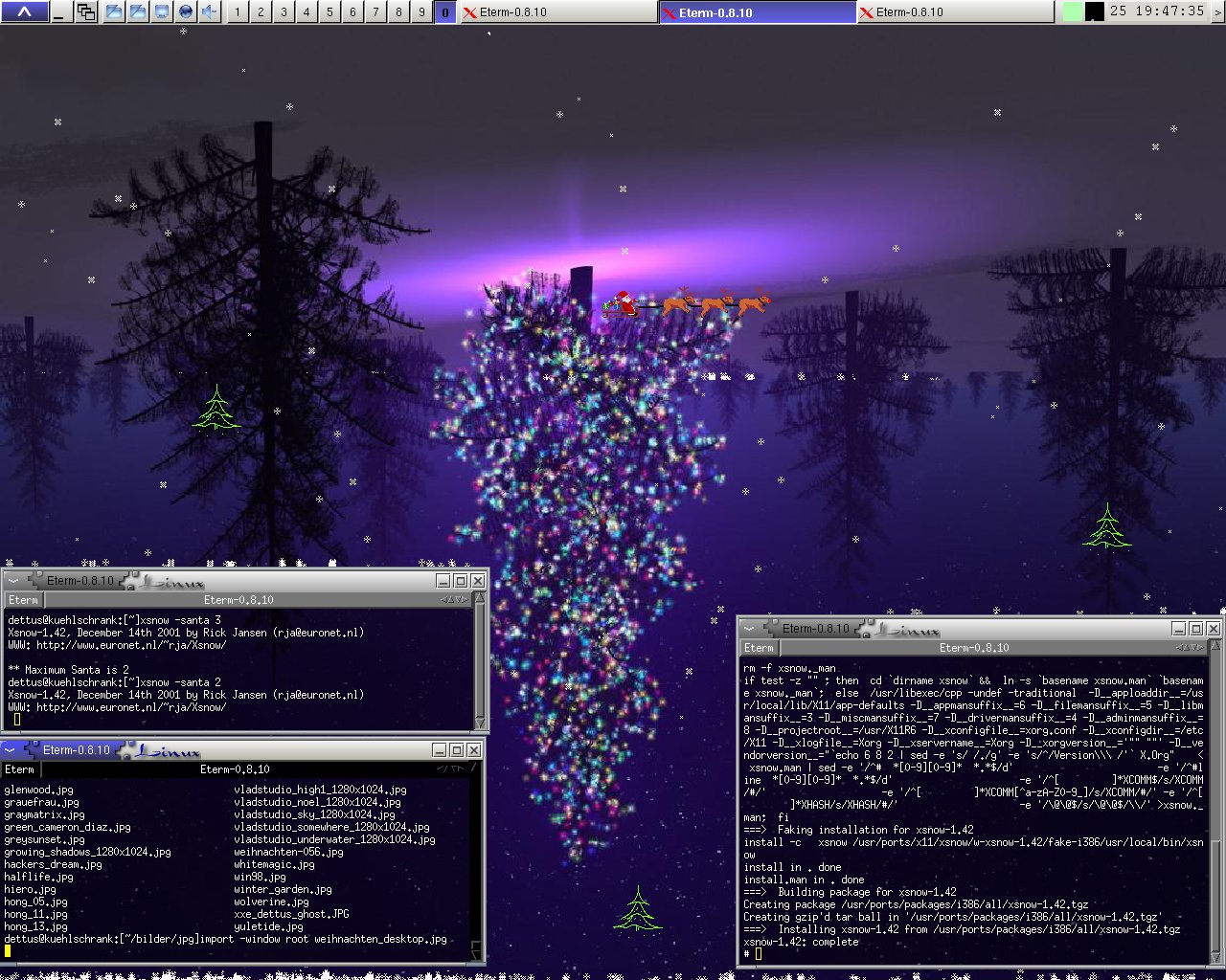Viewport: 1226px width, 980px height.
Task: Click the file name growing_shadows_1280x1024.jpg
Action: tap(87, 852)
